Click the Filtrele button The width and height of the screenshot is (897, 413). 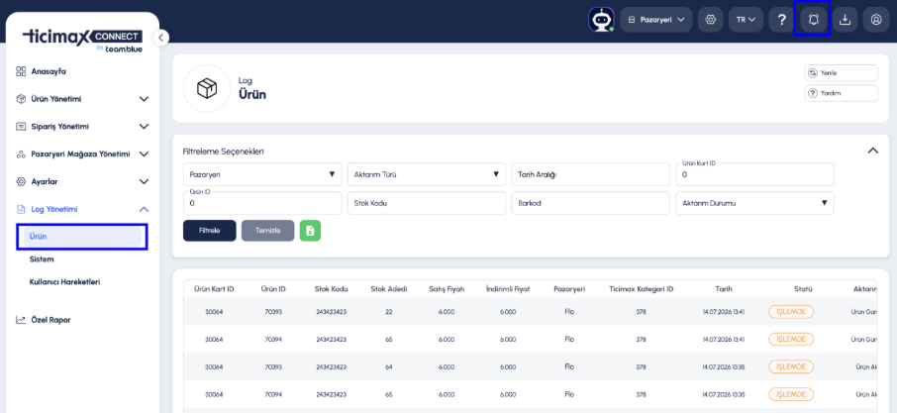[209, 231]
